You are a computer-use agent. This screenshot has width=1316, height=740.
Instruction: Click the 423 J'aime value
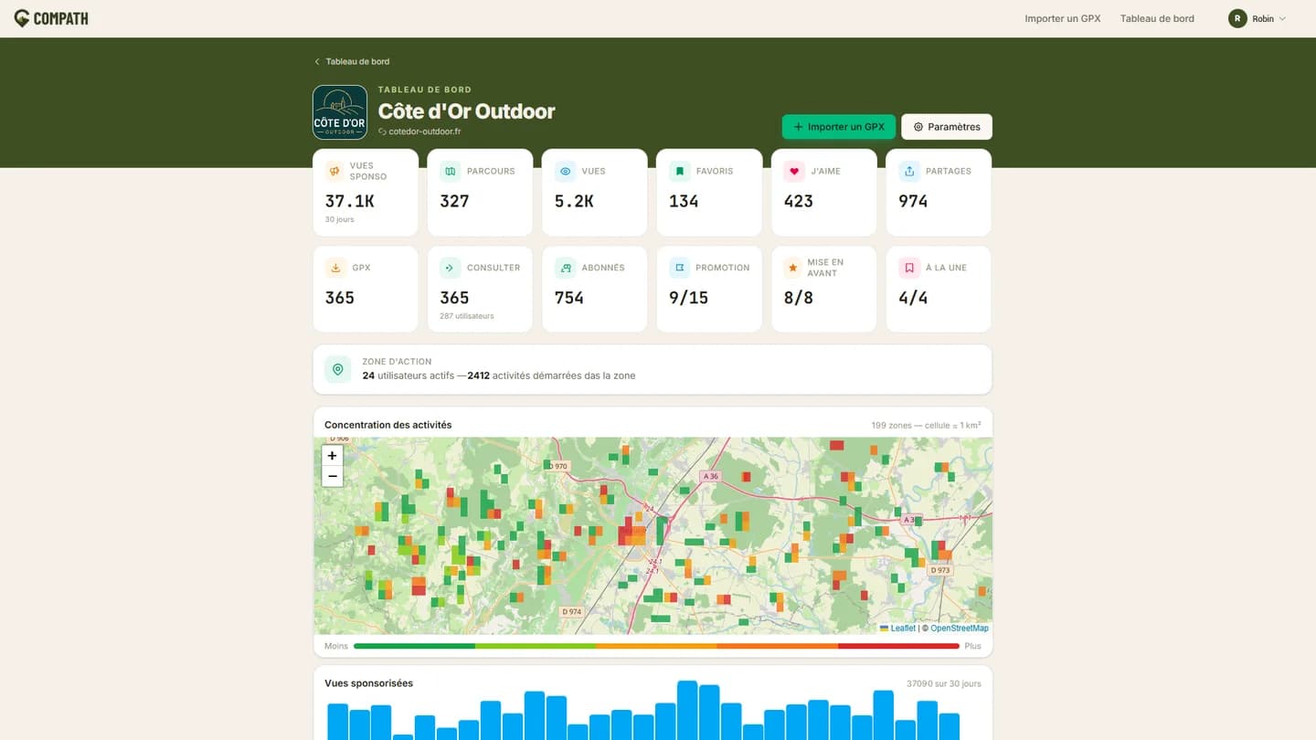click(x=798, y=201)
